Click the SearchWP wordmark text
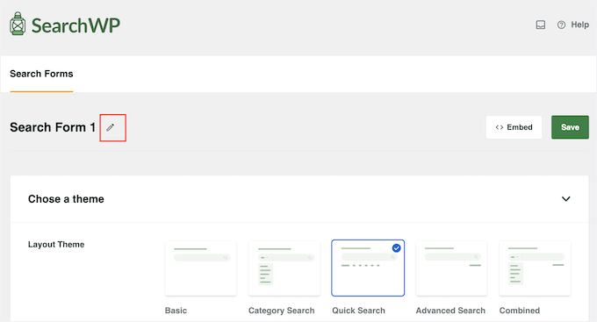Screen dimensions: 597x322 click(76, 25)
